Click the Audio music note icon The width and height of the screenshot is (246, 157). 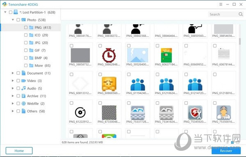[x=23, y=88]
